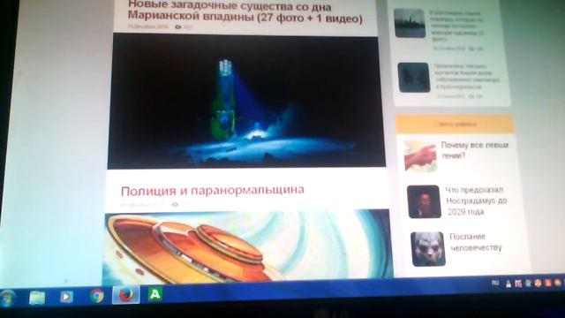Image resolution: width=565 pixels, height=318 pixels.
Task: Open the Windows Start menu orb
Action: click(8, 298)
